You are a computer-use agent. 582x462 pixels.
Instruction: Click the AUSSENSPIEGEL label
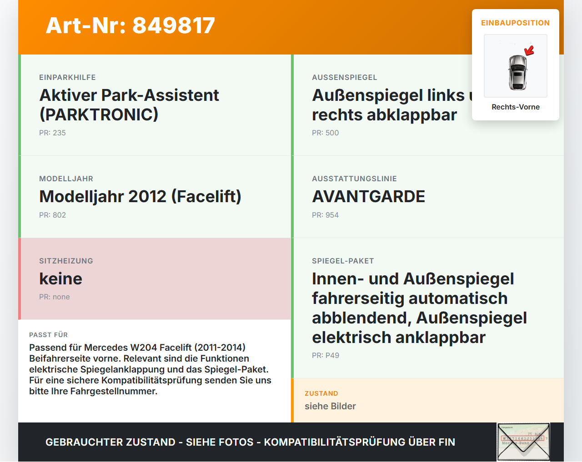click(x=345, y=78)
